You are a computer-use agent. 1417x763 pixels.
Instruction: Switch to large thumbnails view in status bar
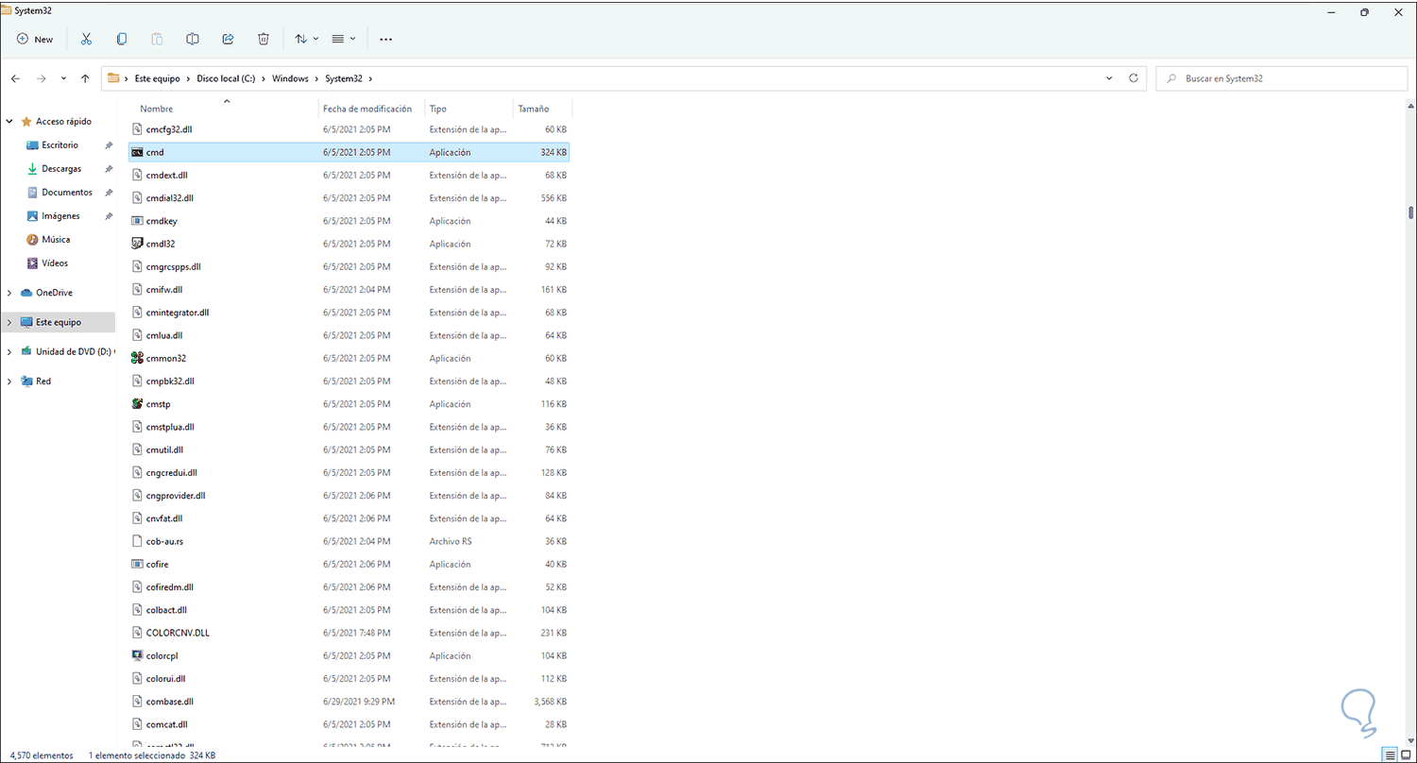1405,755
